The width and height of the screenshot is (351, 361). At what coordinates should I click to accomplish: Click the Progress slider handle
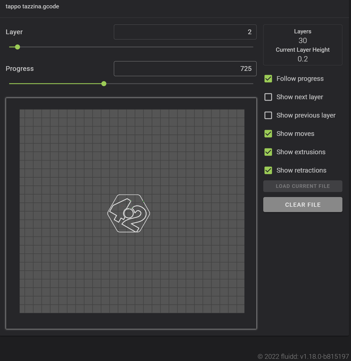point(104,84)
